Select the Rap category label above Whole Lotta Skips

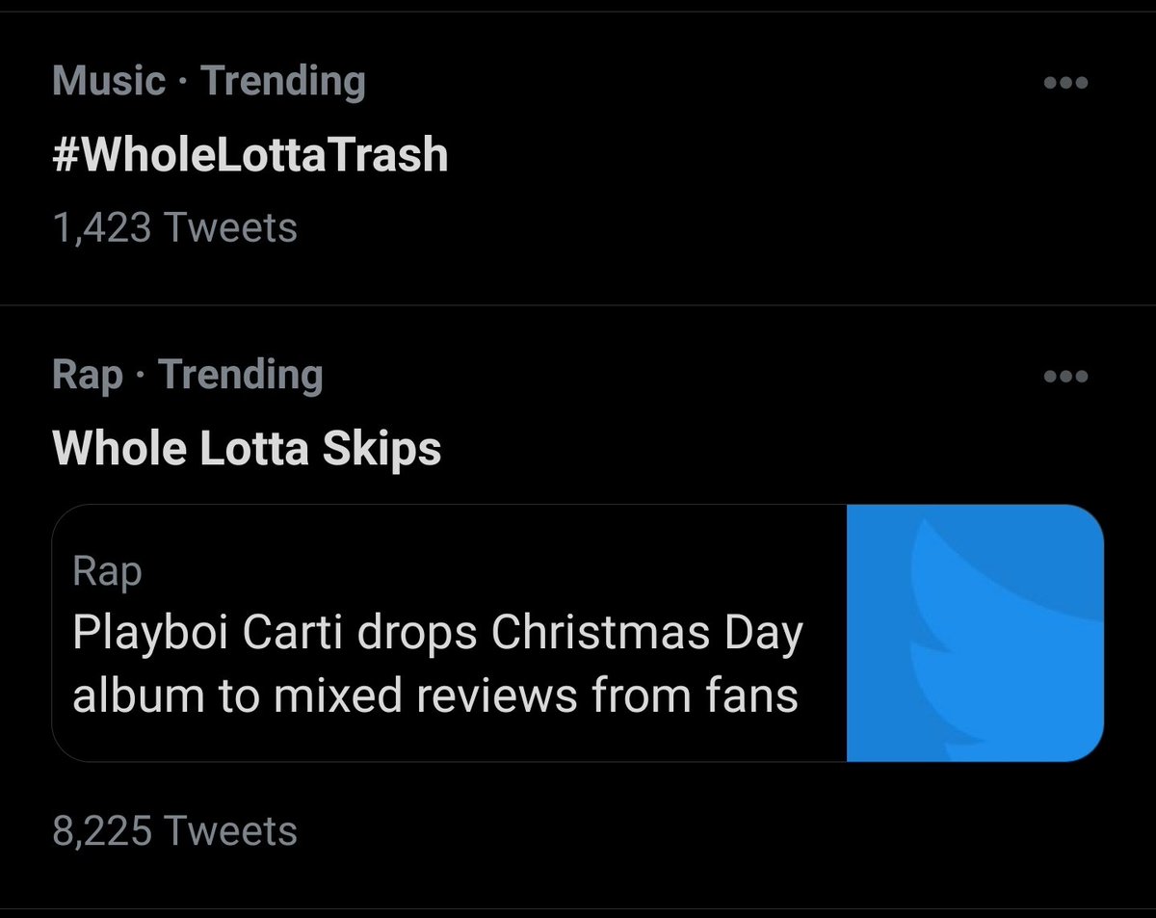click(x=88, y=375)
